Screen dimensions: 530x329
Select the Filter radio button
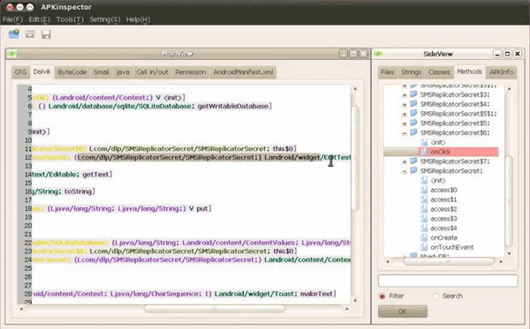(382, 296)
